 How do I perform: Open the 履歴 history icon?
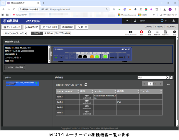149,32
